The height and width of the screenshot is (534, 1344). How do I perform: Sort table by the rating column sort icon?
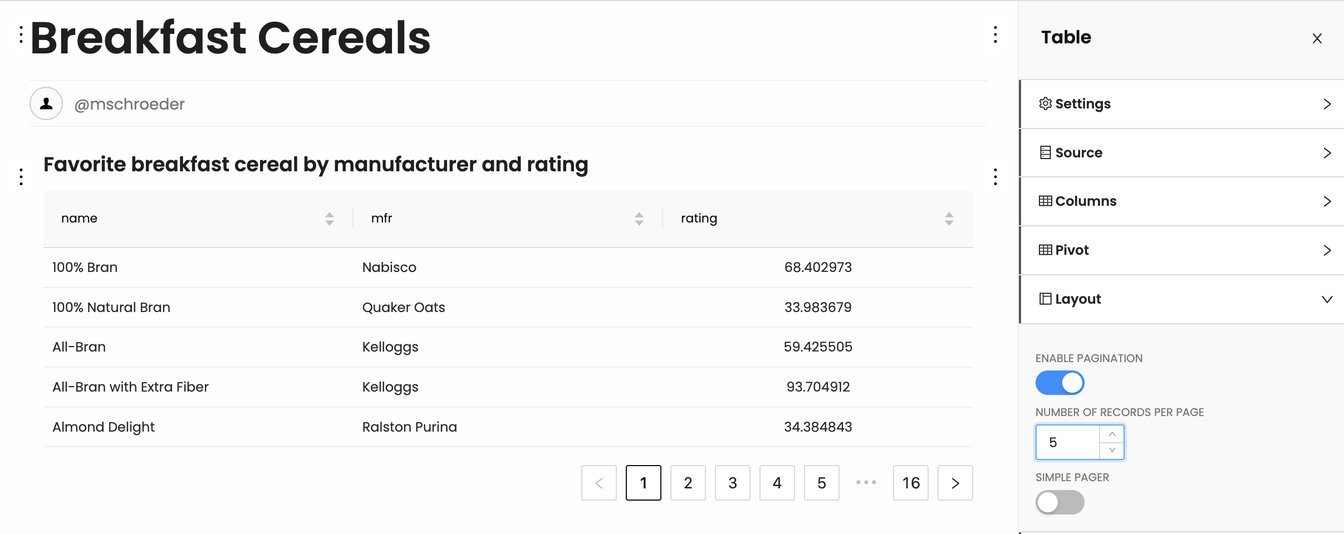(x=949, y=219)
